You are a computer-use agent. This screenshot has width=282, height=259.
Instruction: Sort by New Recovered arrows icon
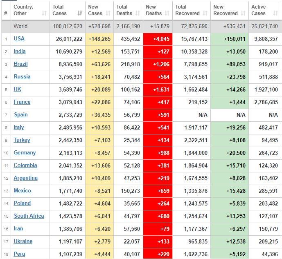click(x=243, y=13)
